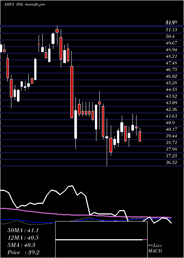Click the MACD inset box

click(101, 240)
